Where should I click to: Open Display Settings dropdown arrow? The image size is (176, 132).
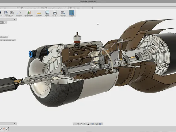tap(94, 124)
